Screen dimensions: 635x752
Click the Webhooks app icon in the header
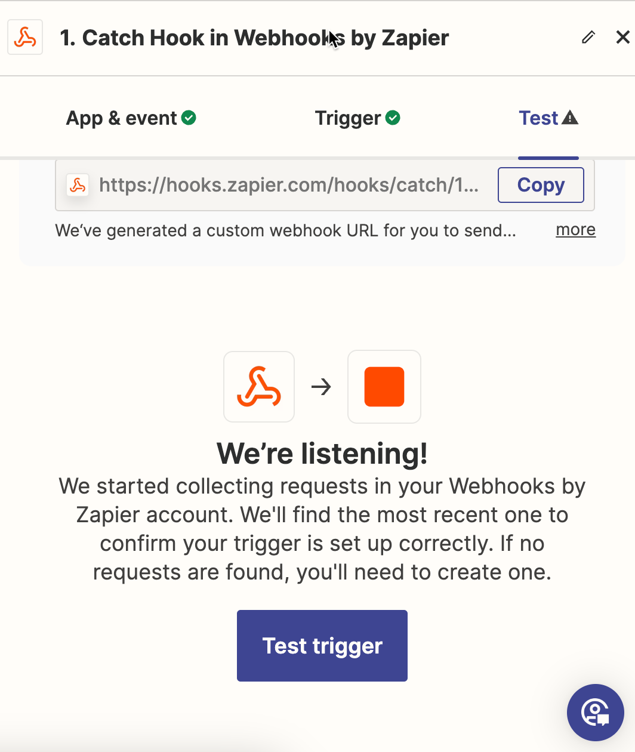[25, 38]
